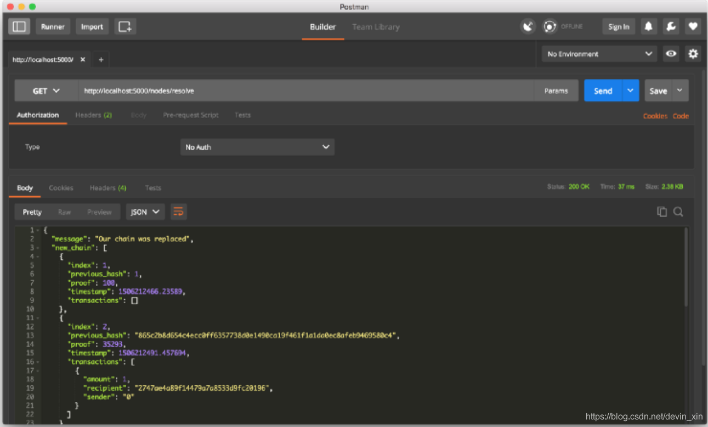Open the interceptor satellite icon
This screenshot has height=427, width=708.
(528, 26)
